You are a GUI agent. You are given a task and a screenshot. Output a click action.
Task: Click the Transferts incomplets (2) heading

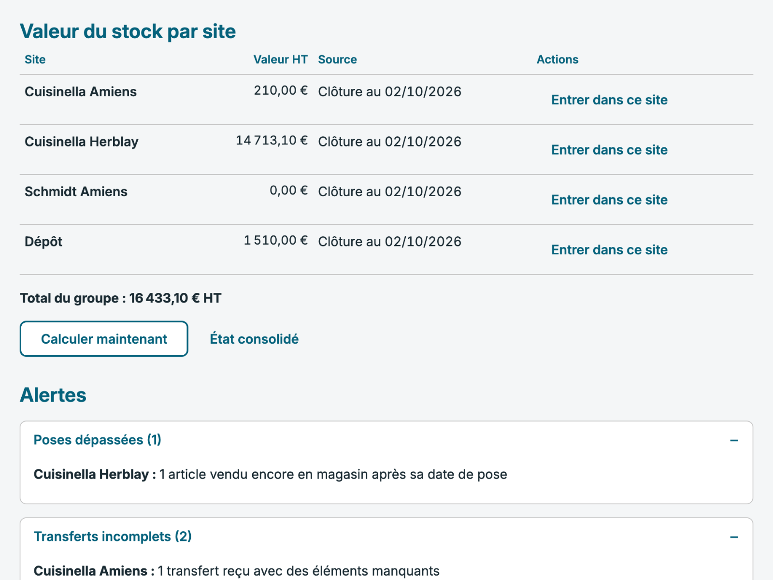113,536
